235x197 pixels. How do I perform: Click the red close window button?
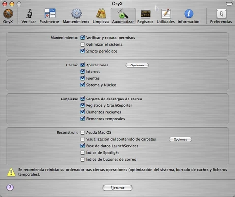coord(5,4)
